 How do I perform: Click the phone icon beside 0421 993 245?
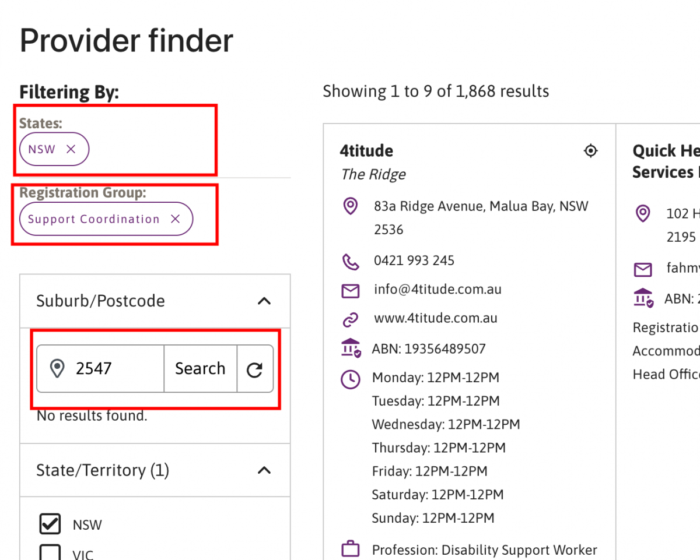(x=350, y=261)
